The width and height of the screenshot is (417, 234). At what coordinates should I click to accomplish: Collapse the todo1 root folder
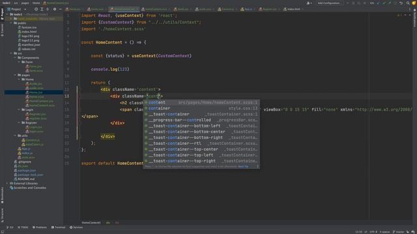[8, 14]
